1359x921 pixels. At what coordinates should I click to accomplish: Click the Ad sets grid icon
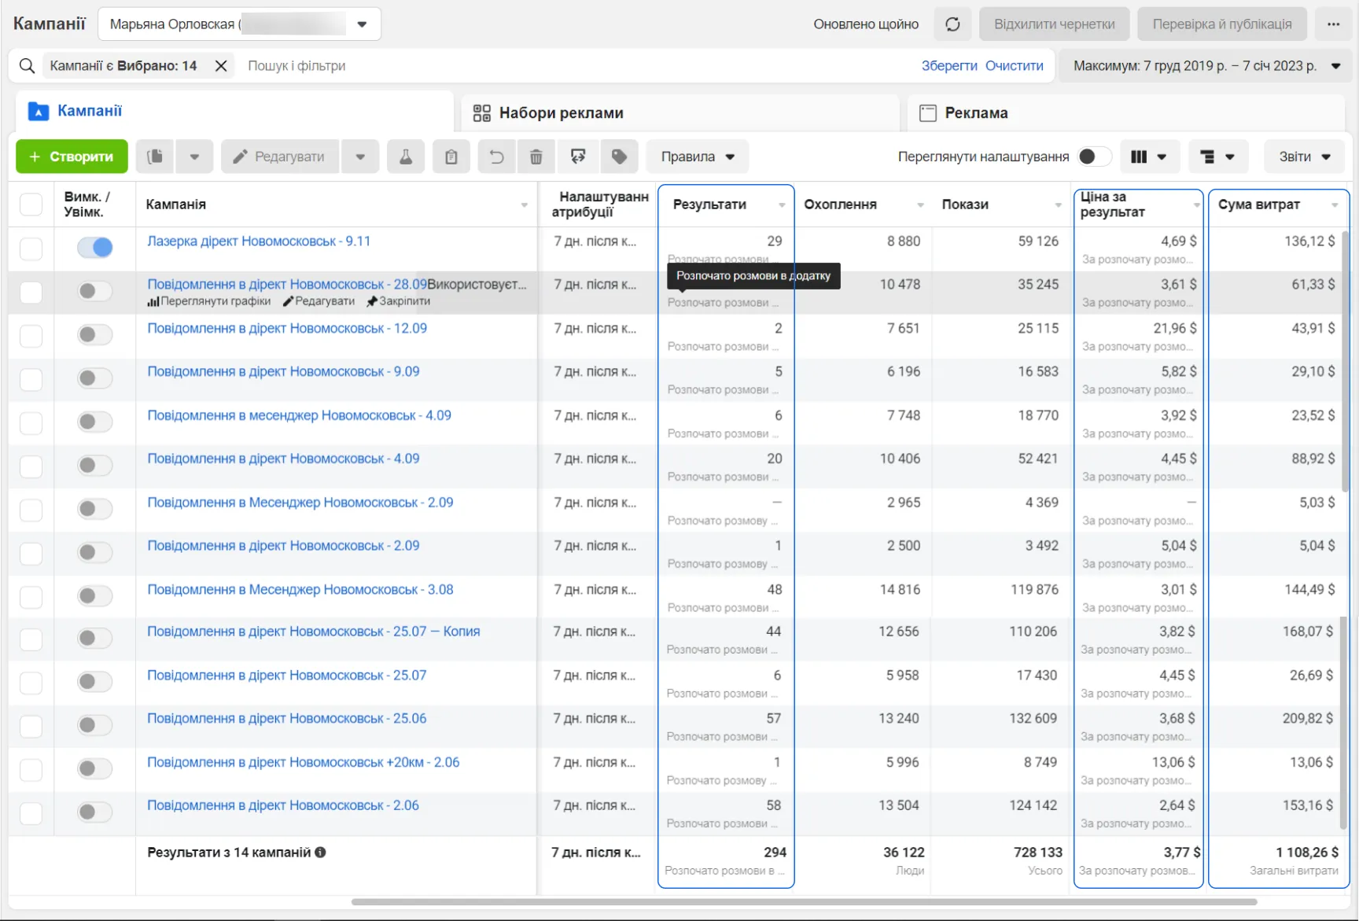[x=481, y=113]
